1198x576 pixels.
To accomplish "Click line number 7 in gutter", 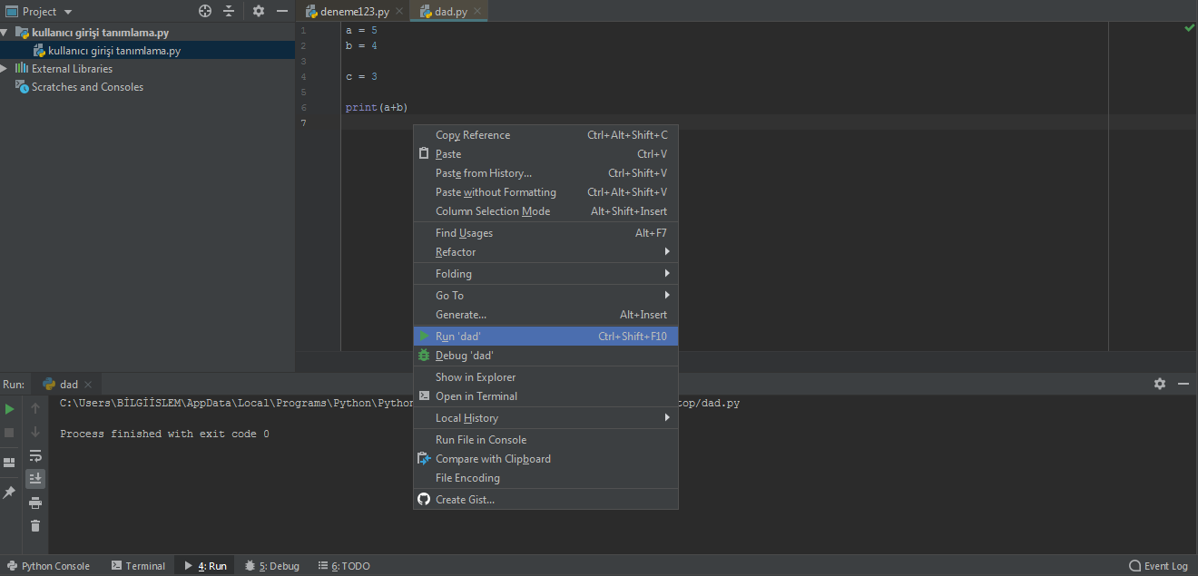I will click(303, 123).
